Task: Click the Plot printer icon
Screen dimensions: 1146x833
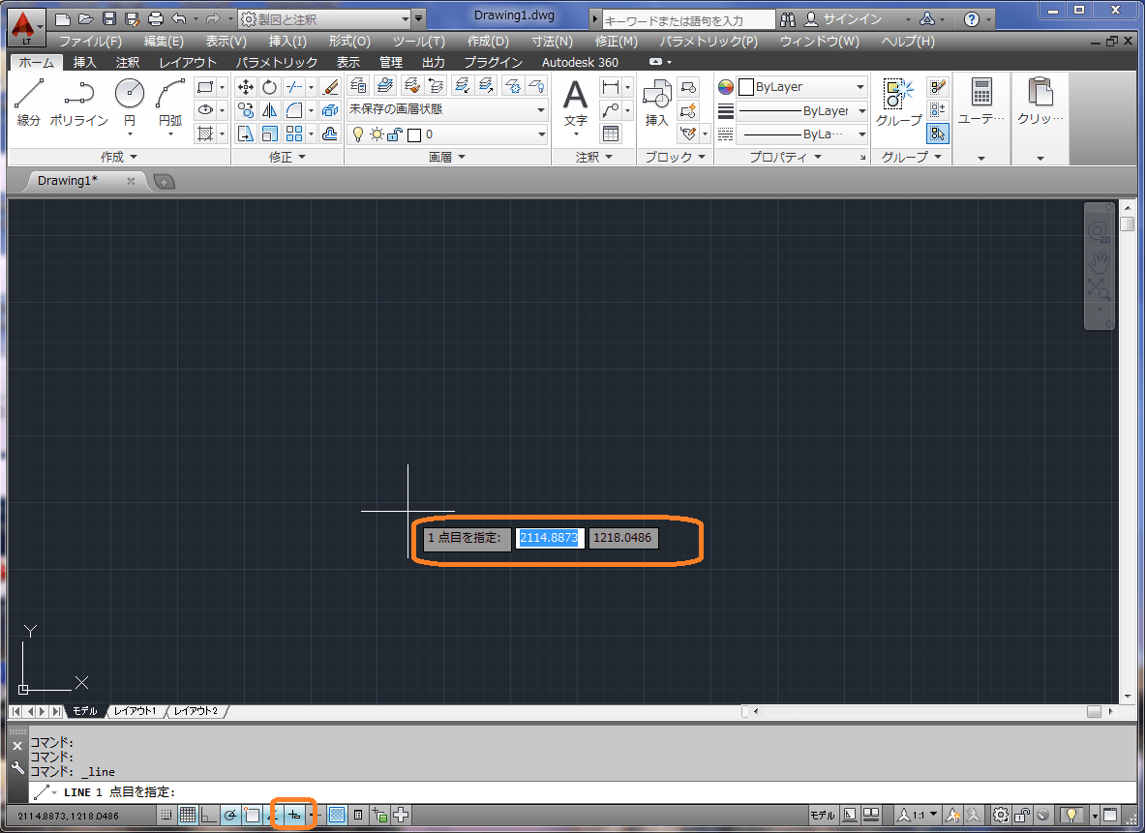Action: pos(155,19)
